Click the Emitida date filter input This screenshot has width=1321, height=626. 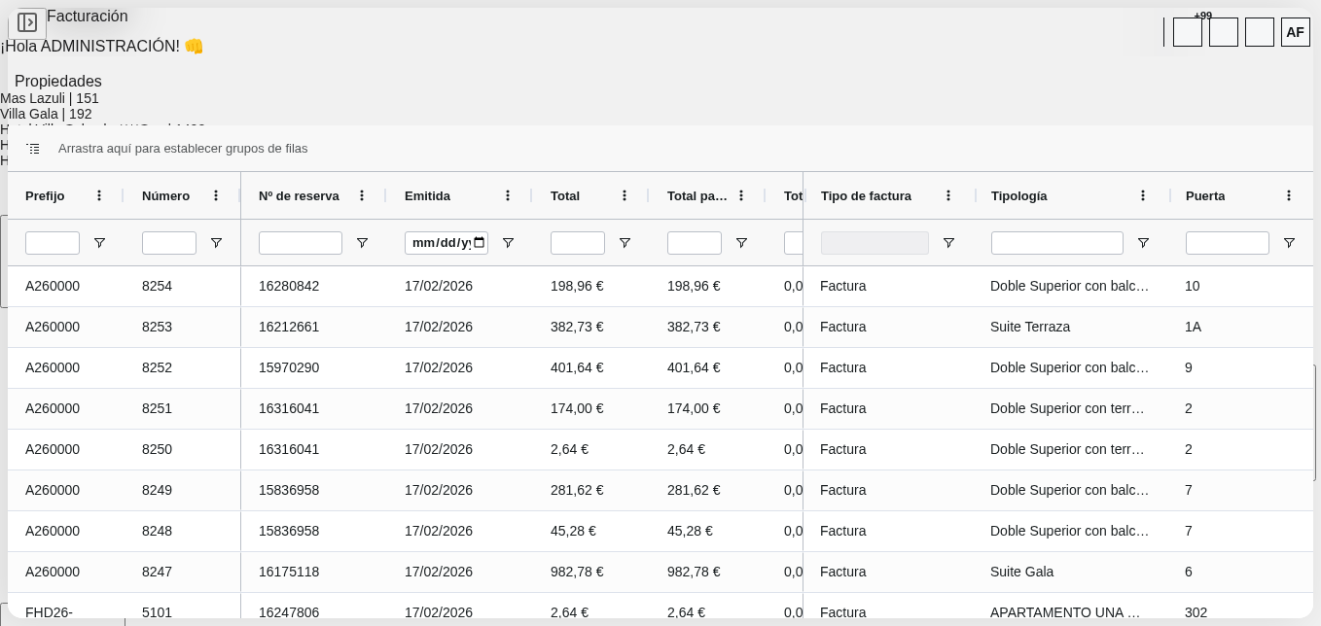(x=446, y=243)
